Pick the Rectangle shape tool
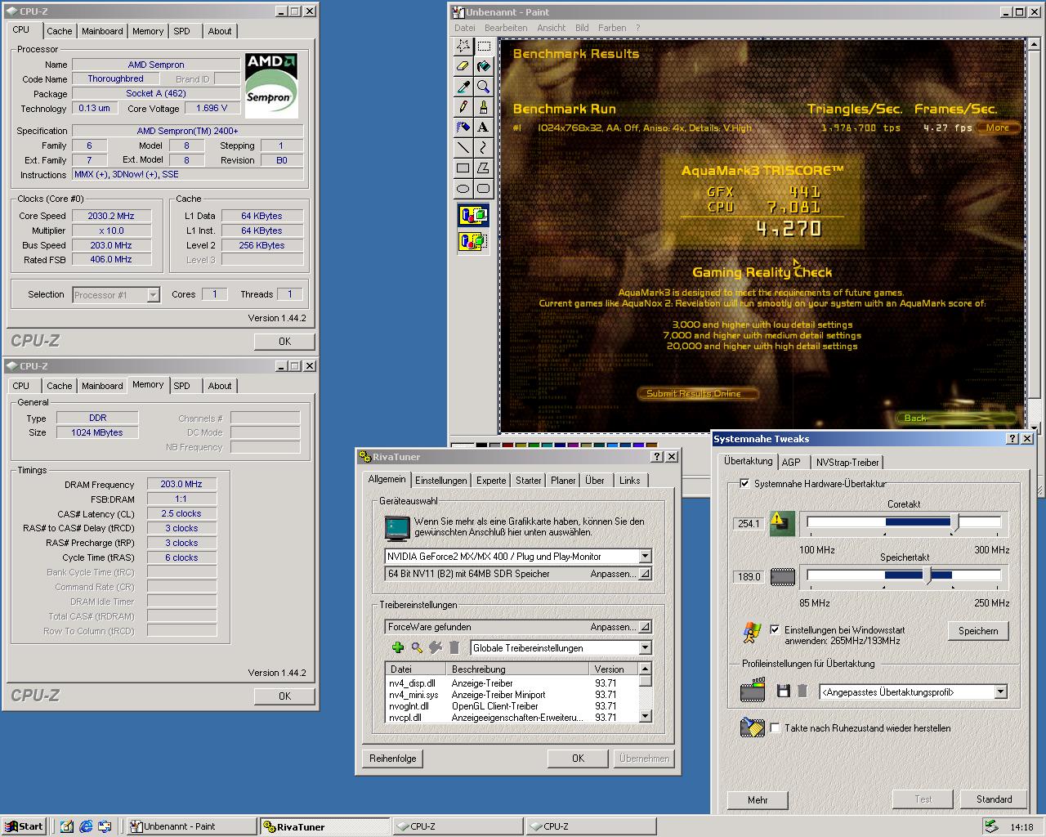Viewport: 1046px width, 837px height. coord(463,168)
